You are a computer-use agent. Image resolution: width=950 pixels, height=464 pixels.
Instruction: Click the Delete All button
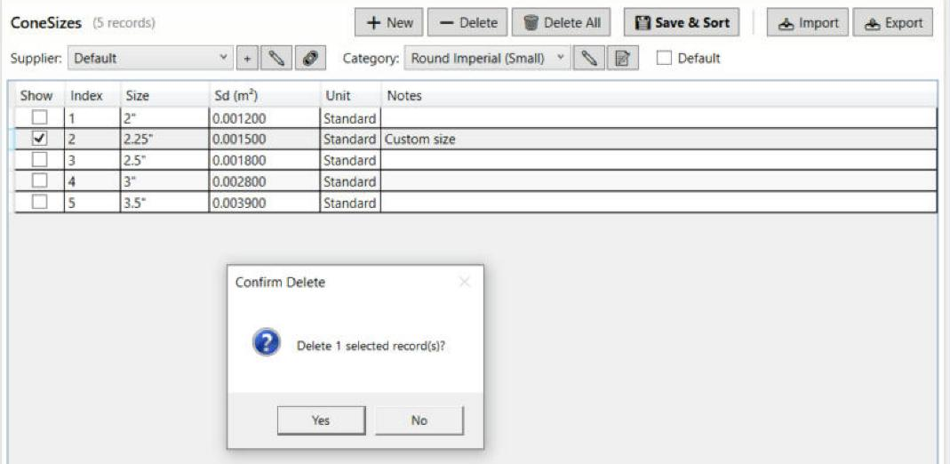(561, 22)
